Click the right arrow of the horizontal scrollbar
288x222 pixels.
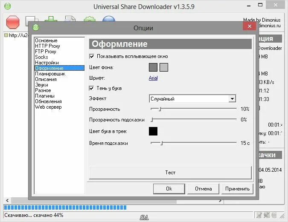[220, 201]
